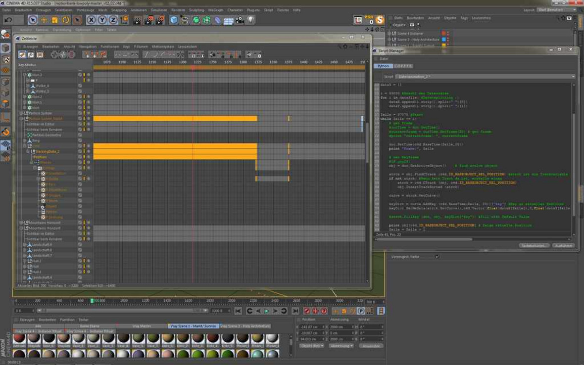584x365 pixels.
Task: Click the Anwenden button
Action: tap(371, 346)
